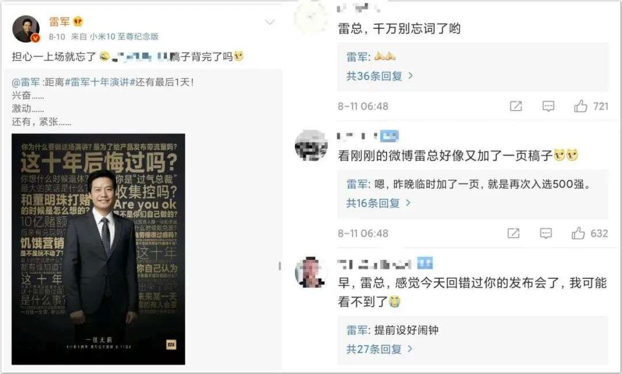
Task: Reply to the 千万别忘词 comment
Action: (548, 106)
